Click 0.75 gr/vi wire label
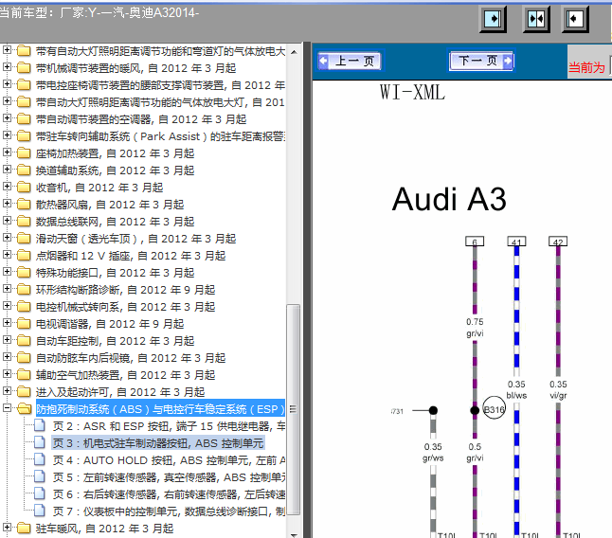612x538 pixels. [x=475, y=328]
